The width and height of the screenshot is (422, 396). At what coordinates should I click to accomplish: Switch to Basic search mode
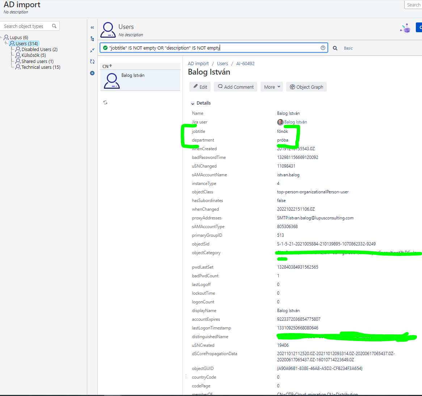[348, 48]
